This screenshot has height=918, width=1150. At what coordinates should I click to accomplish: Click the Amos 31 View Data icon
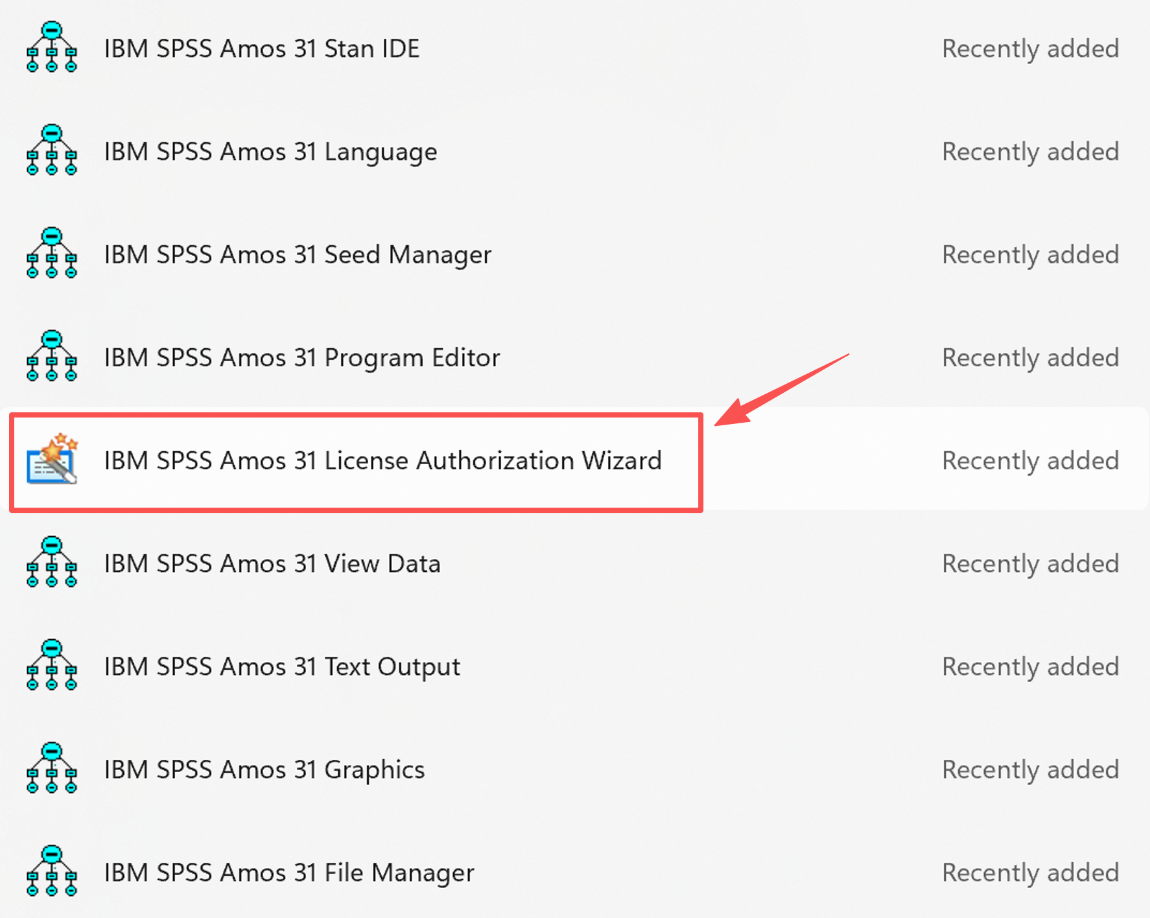52,562
